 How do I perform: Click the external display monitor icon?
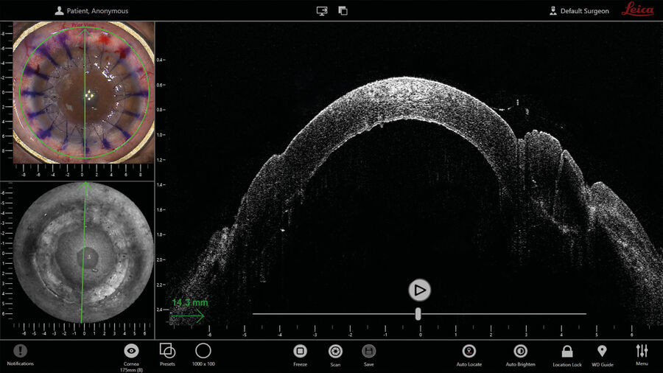[322, 11]
